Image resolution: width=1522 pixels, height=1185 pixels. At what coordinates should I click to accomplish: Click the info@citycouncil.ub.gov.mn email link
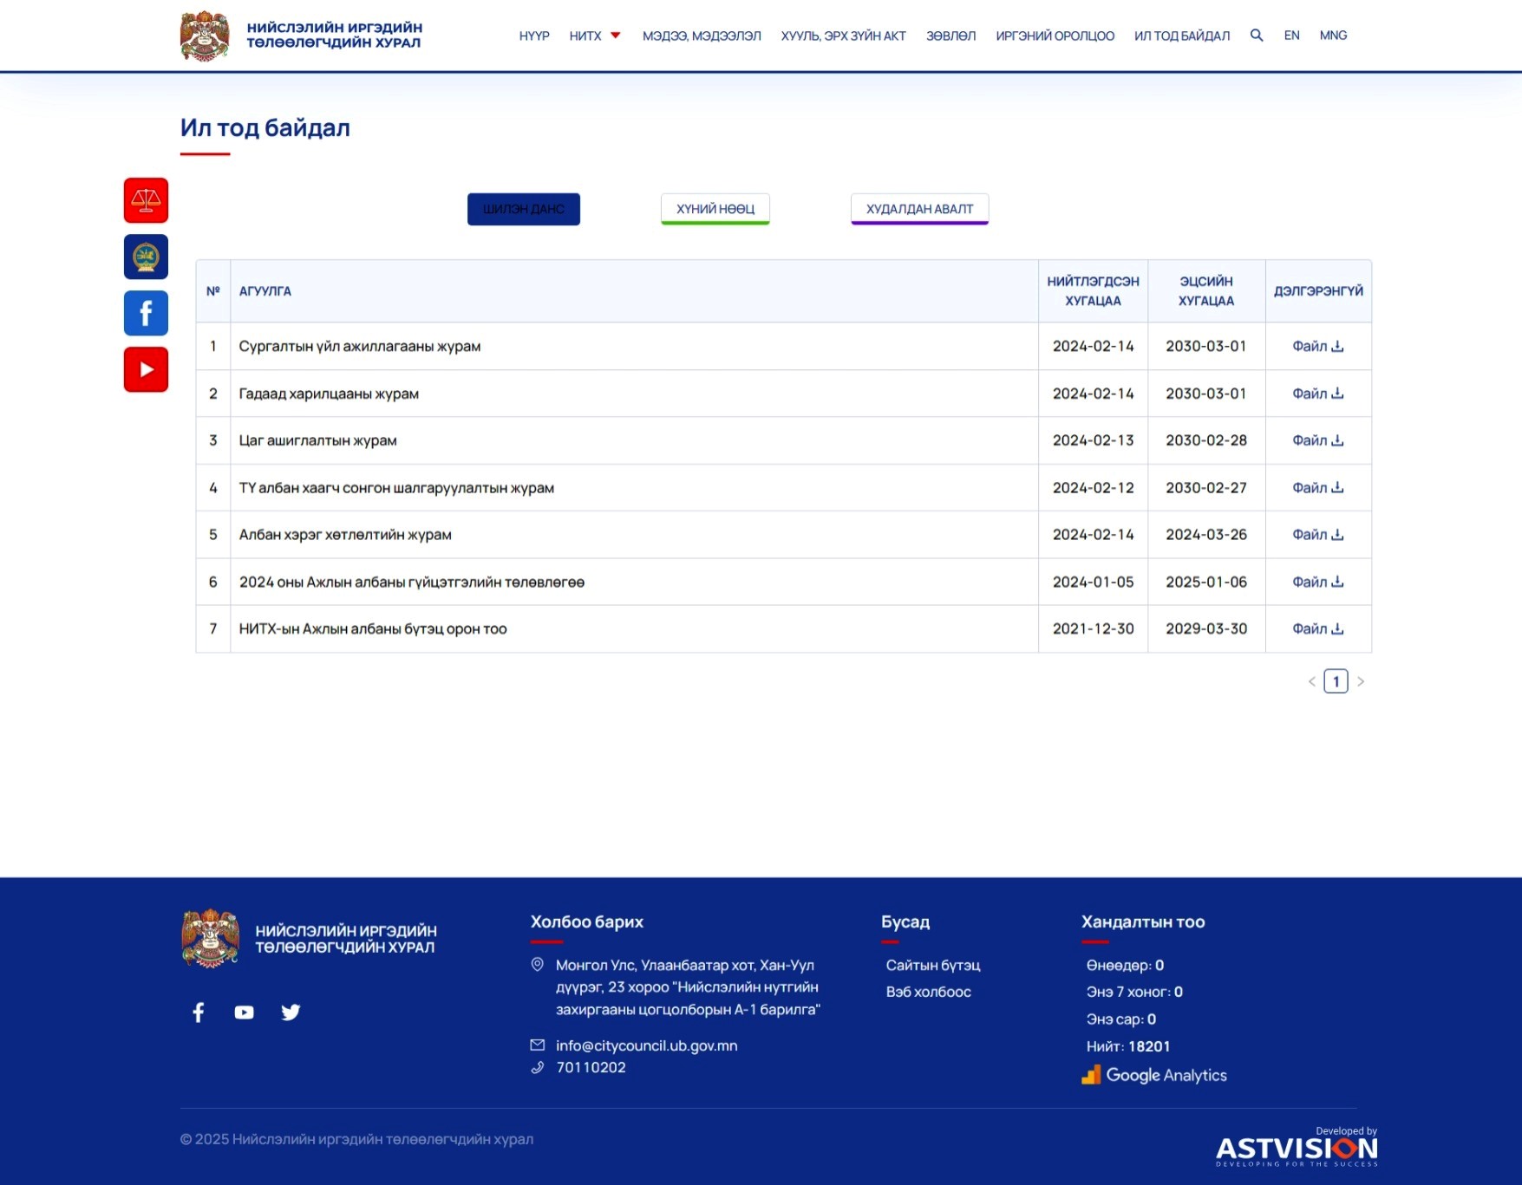(646, 1045)
